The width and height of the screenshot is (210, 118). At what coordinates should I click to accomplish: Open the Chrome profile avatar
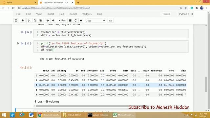tap(202, 8)
